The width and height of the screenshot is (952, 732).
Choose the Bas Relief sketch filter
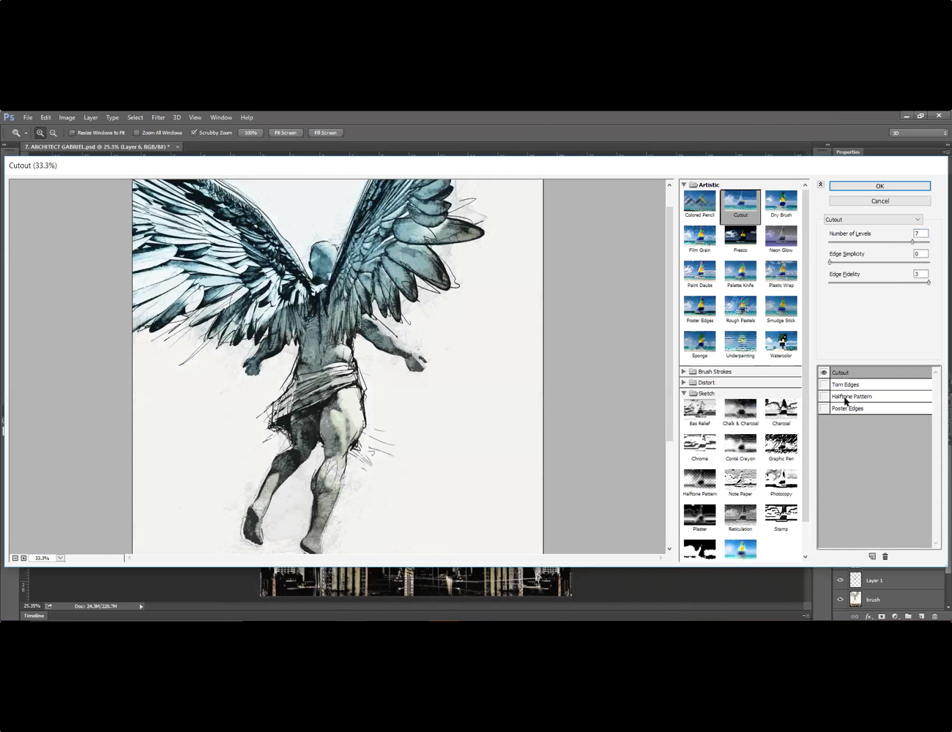[x=699, y=412]
